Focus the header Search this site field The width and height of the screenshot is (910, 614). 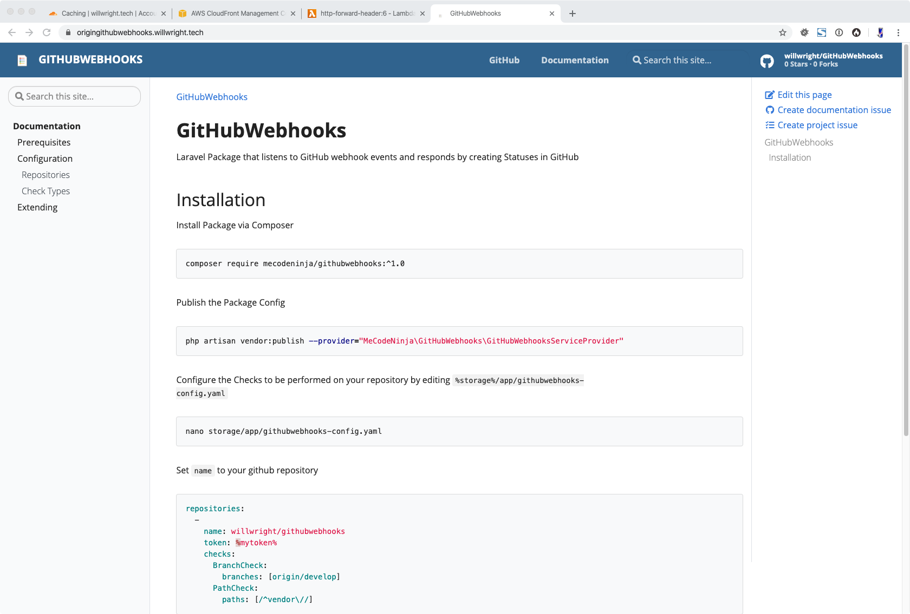688,60
